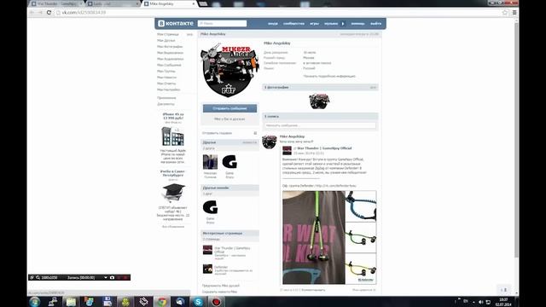Screen dimensions: 546x307
Task: Click the MikezR Angel profile avatar image
Action: coord(229,70)
